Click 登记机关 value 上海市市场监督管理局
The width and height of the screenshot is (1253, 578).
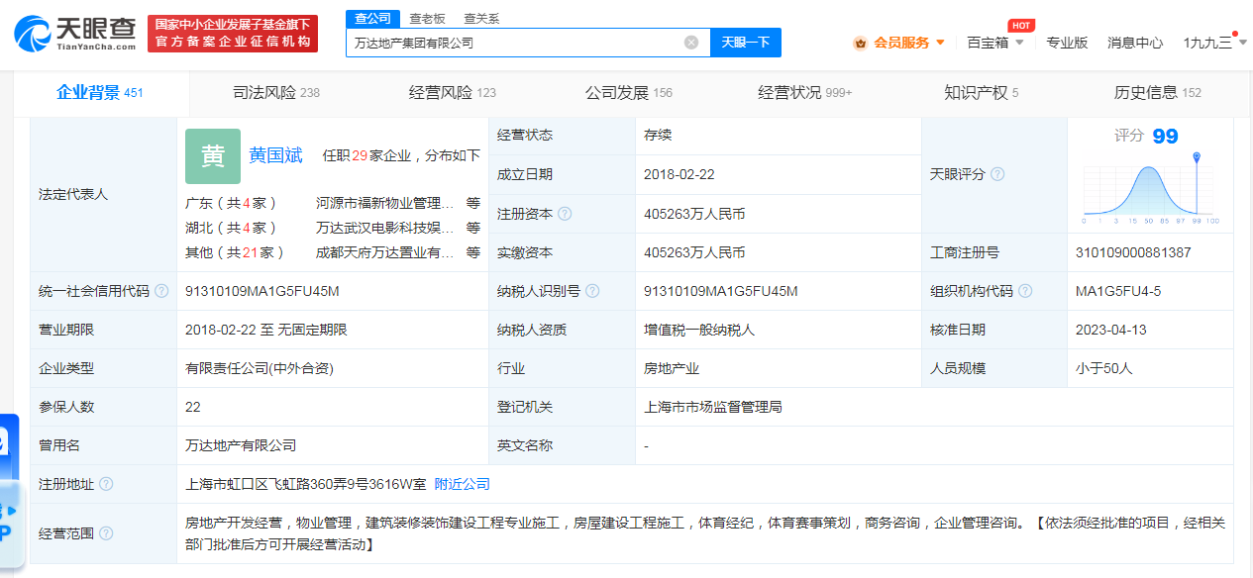[x=713, y=407]
